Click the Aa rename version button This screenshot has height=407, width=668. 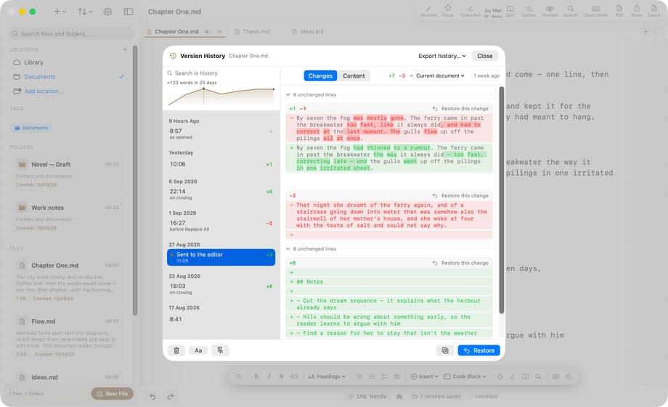pos(198,350)
